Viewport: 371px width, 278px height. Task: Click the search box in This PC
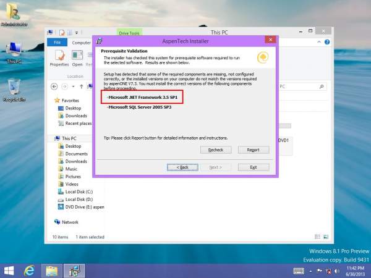coord(302,86)
